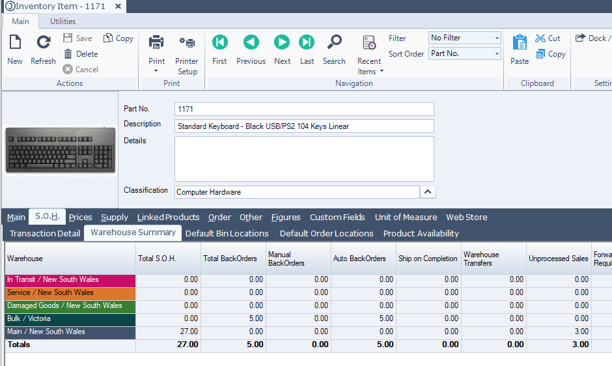The height and width of the screenshot is (366, 612).
Task: Click the Description input field
Action: 303,126
